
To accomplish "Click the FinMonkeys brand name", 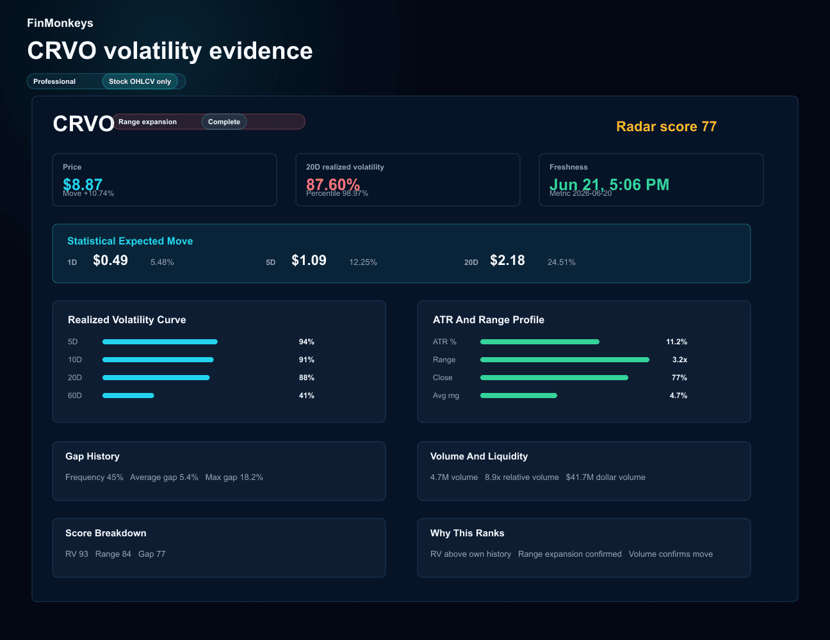I will tap(60, 23).
